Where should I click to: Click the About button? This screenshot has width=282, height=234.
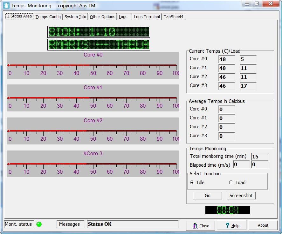263,225
